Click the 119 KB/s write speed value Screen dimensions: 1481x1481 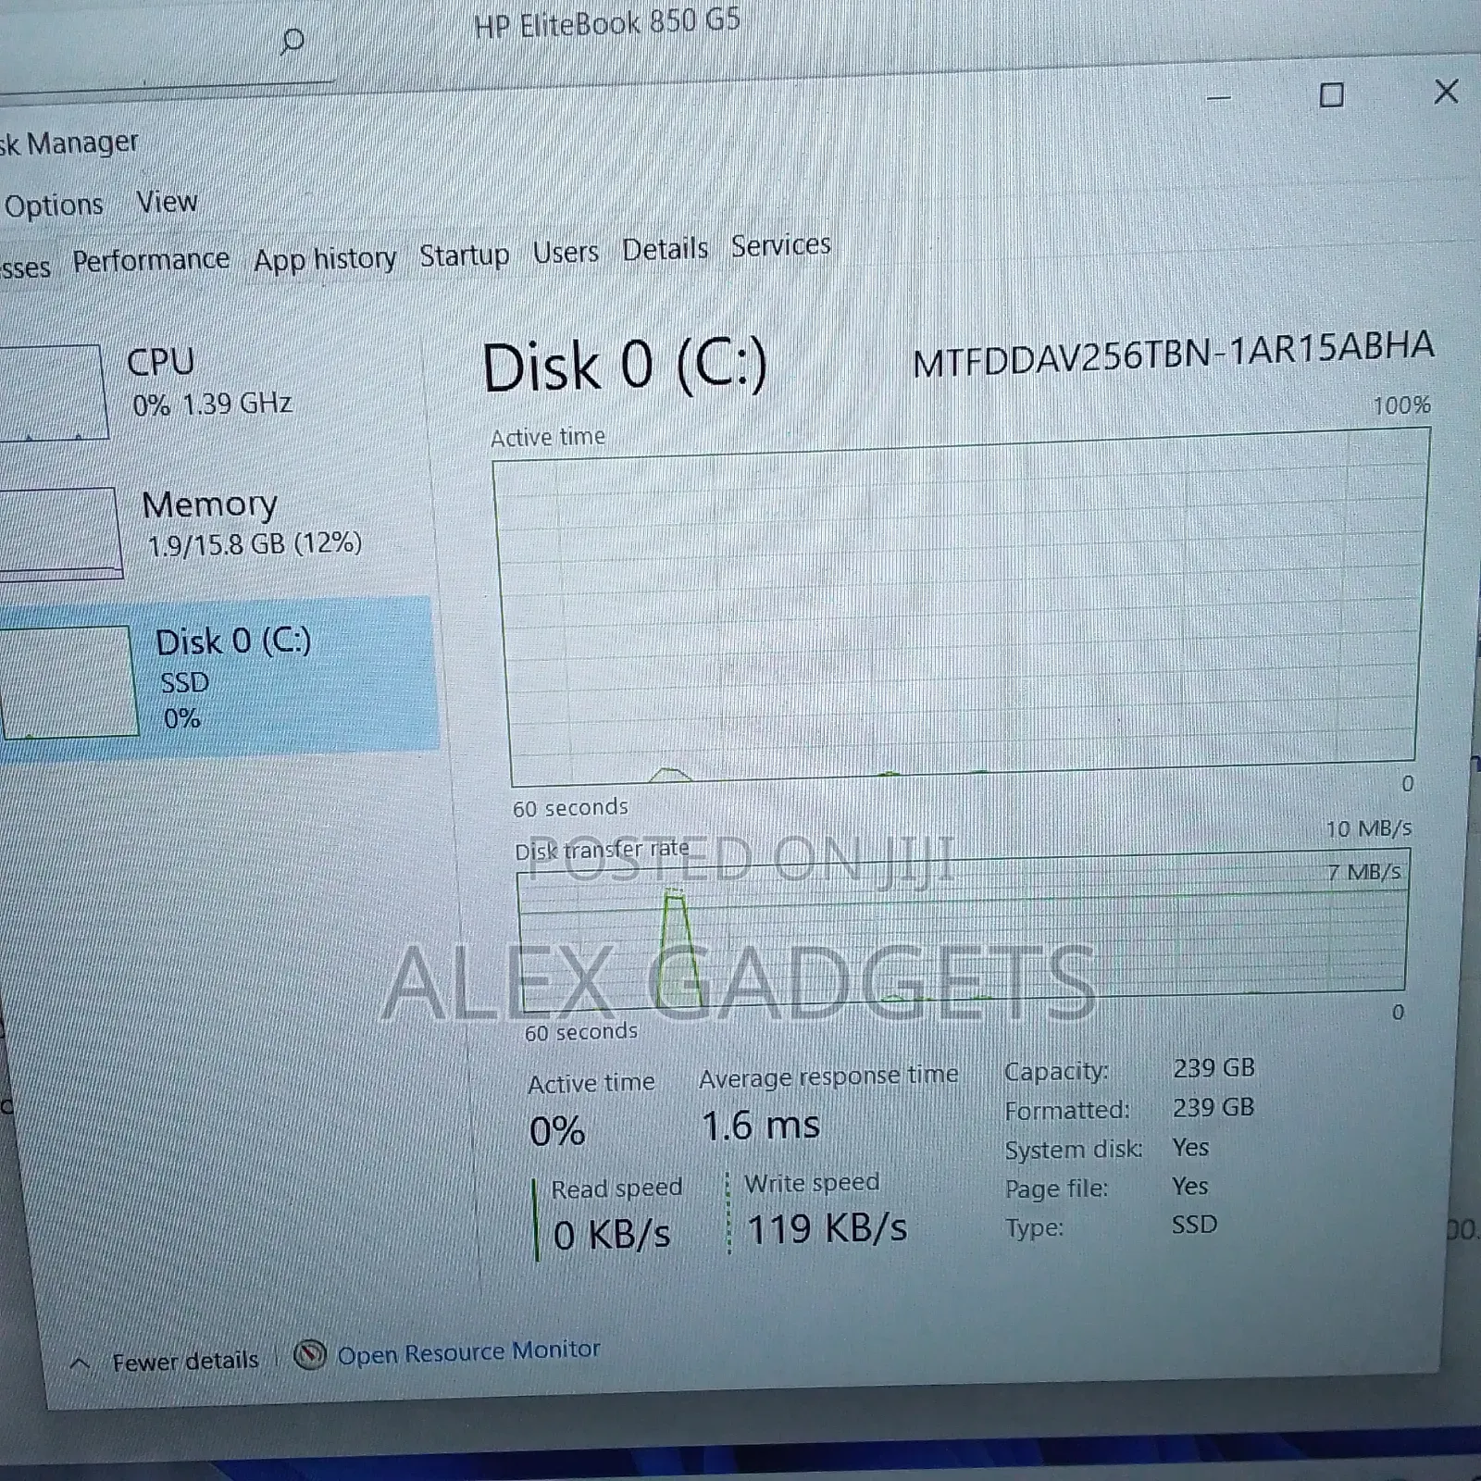point(827,1229)
